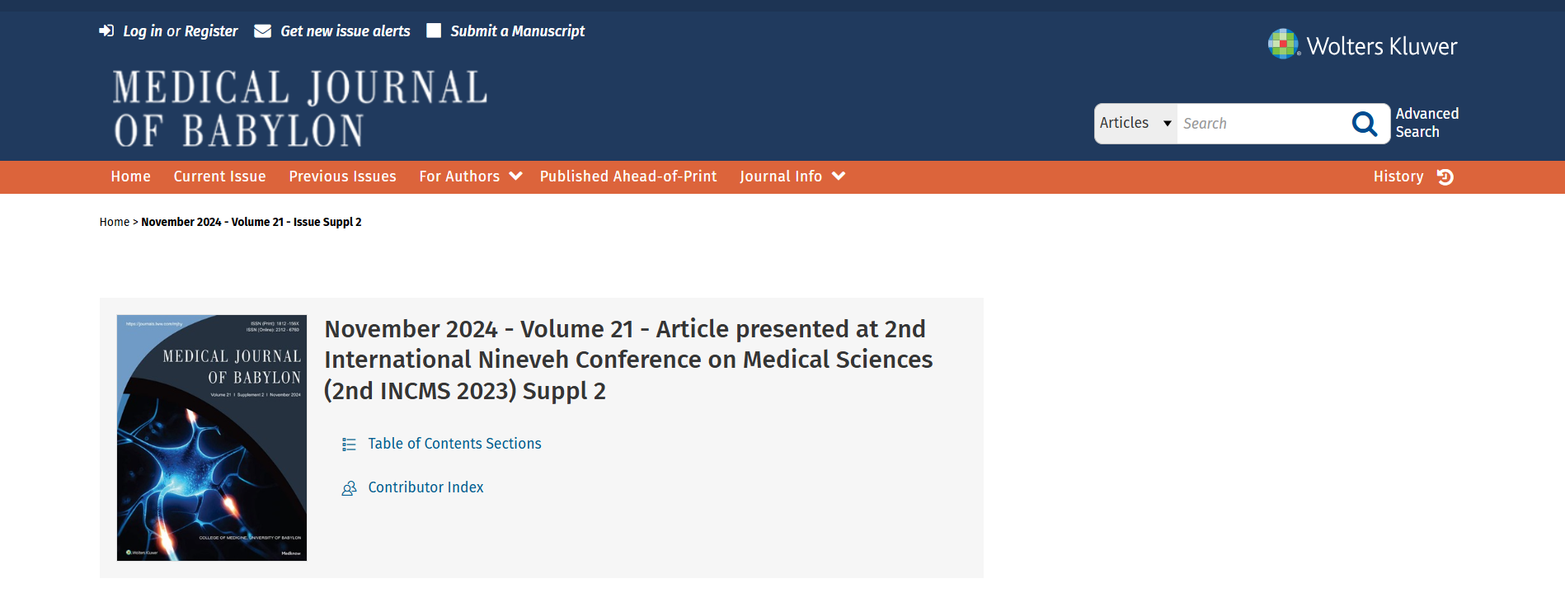The height and width of the screenshot is (607, 1565).
Task: Click the log in arrow icon
Action: tap(106, 31)
